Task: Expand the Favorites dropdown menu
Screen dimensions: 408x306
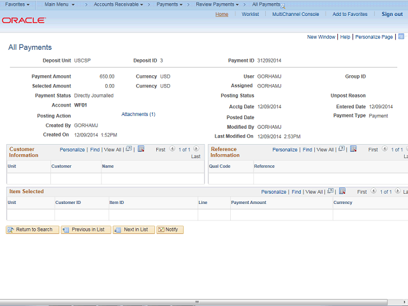Action: click(x=17, y=4)
